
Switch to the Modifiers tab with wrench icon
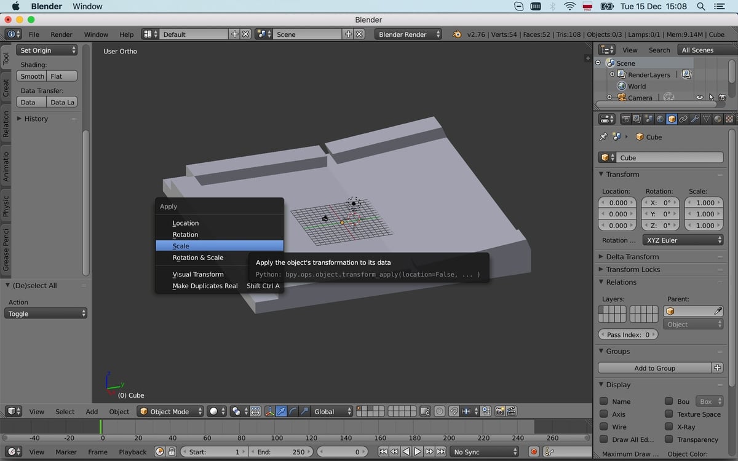(695, 118)
